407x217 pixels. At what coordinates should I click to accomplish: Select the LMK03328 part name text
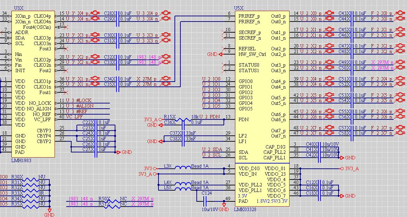(x=245, y=209)
